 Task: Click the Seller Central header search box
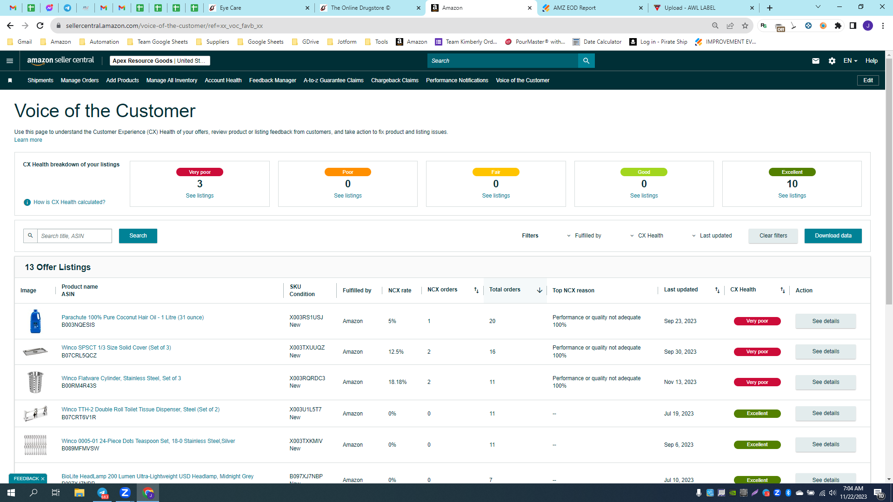(x=502, y=61)
